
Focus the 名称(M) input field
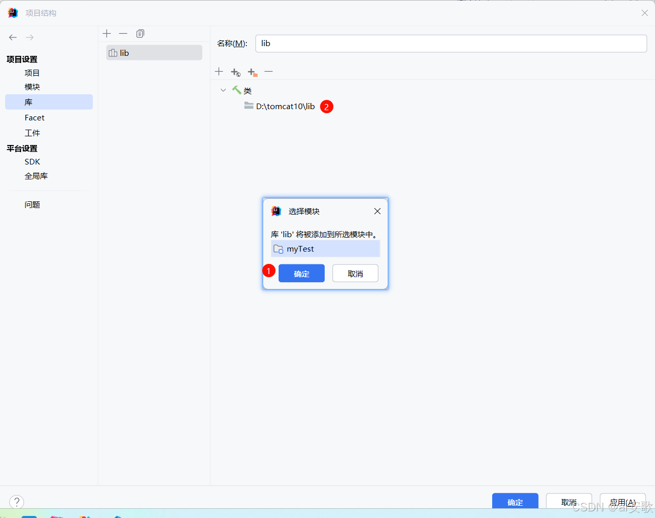point(451,44)
